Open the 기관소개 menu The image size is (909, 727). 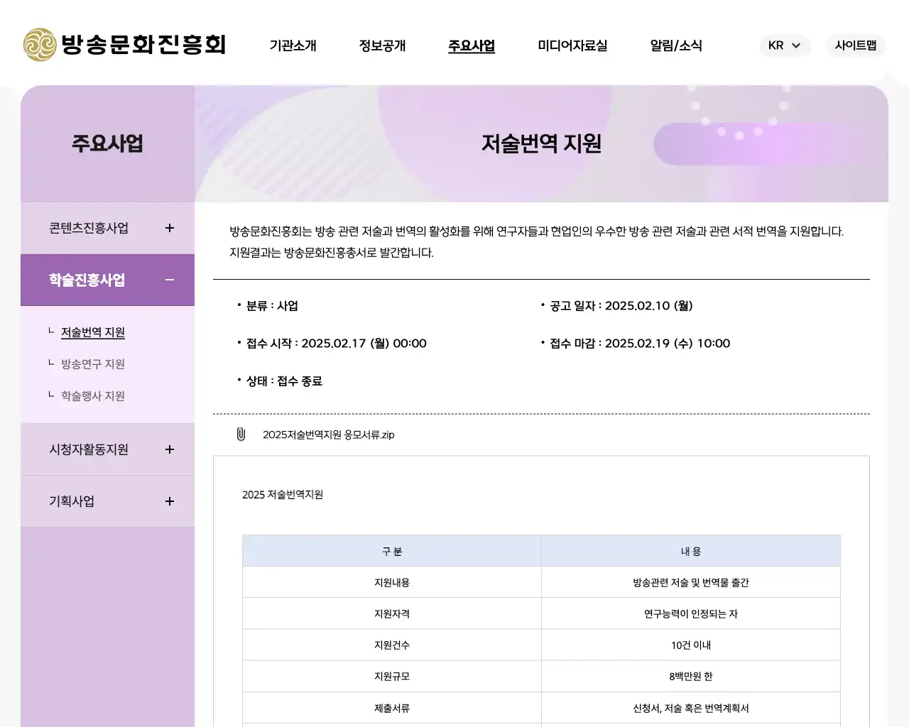293,45
